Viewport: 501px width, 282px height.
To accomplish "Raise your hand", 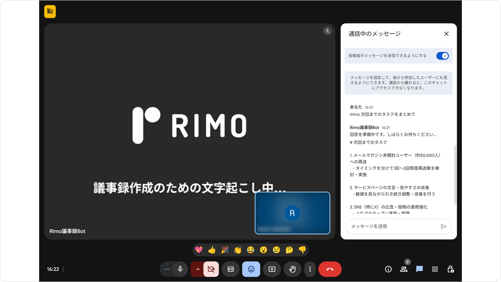I will [x=292, y=269].
